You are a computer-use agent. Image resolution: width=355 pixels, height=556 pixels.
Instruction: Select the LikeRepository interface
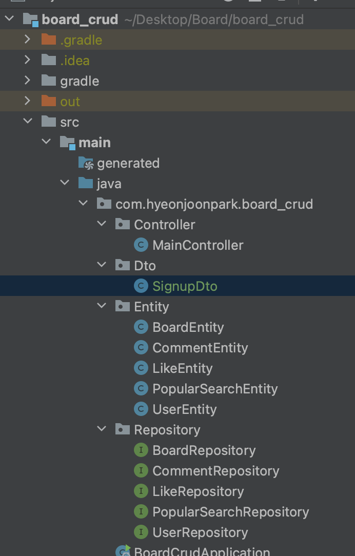(x=198, y=491)
